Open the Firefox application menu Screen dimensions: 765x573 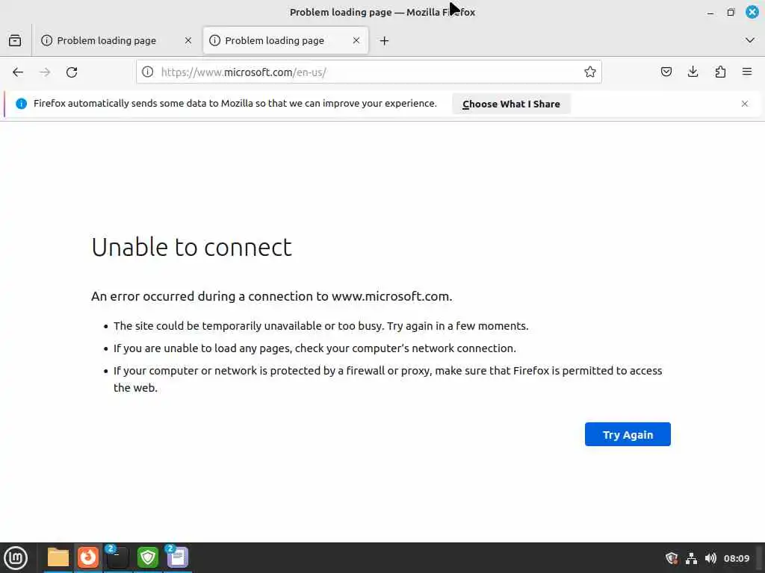(x=747, y=72)
